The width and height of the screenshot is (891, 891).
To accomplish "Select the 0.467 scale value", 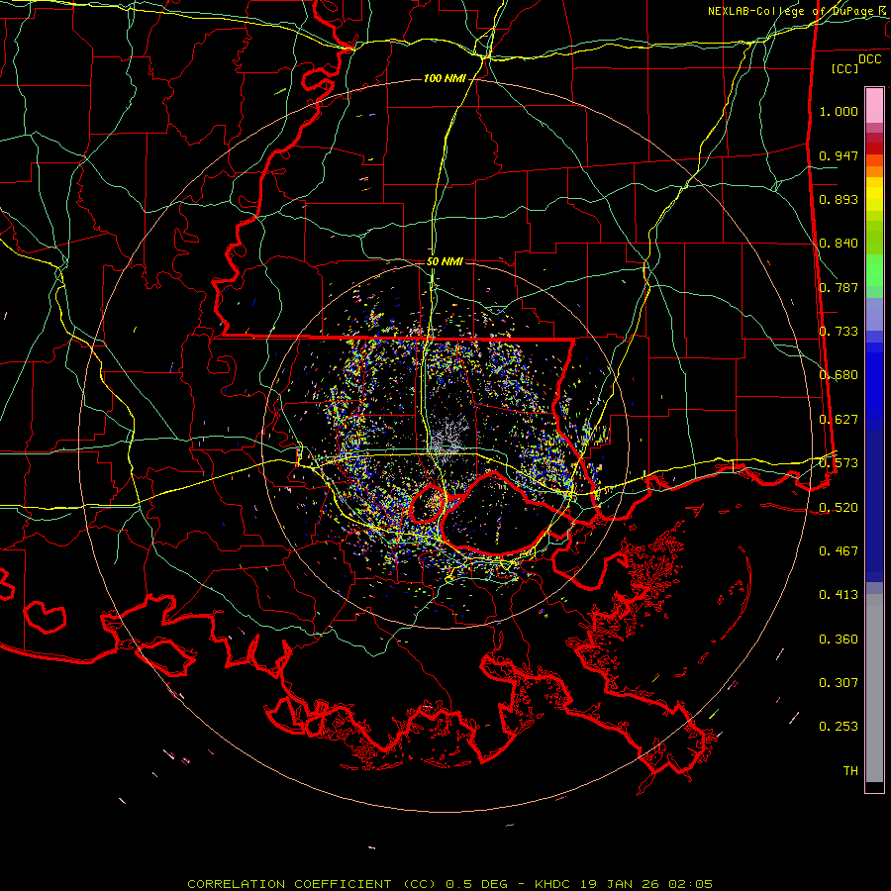I will (x=839, y=551).
